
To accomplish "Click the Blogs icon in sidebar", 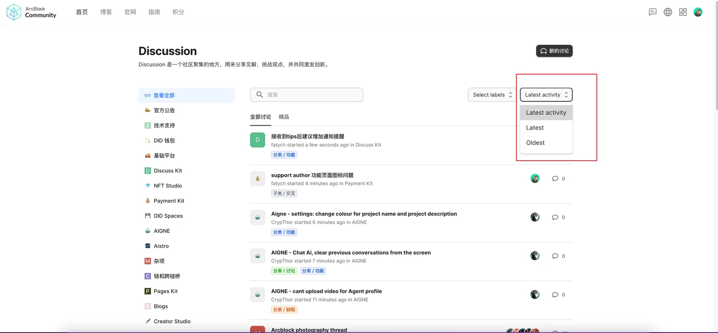I will point(148,306).
